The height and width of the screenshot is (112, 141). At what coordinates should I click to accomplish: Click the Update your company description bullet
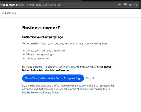(45, 50)
